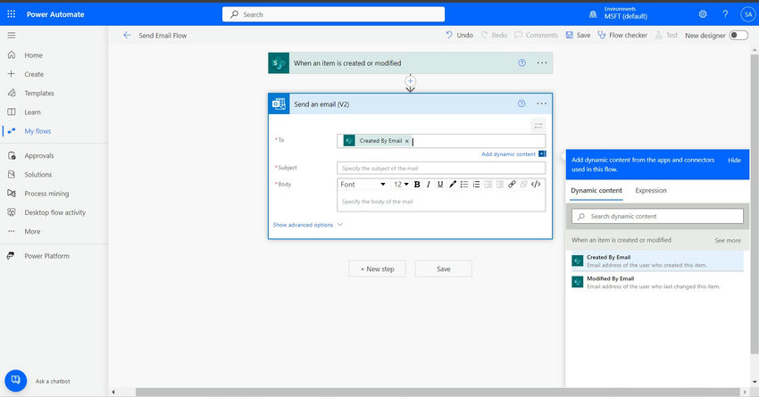
Task: Click the SharePoint trigger icon
Action: click(279, 62)
